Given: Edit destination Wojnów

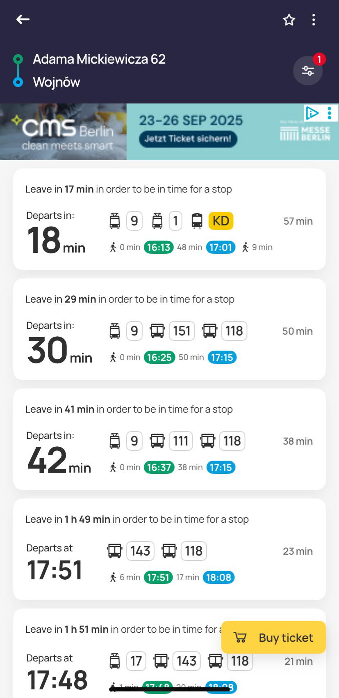Looking at the screenshot, I should (x=57, y=82).
